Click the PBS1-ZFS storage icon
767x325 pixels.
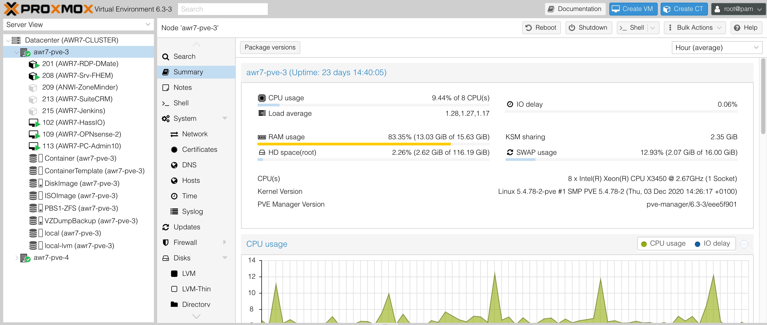tap(36, 208)
